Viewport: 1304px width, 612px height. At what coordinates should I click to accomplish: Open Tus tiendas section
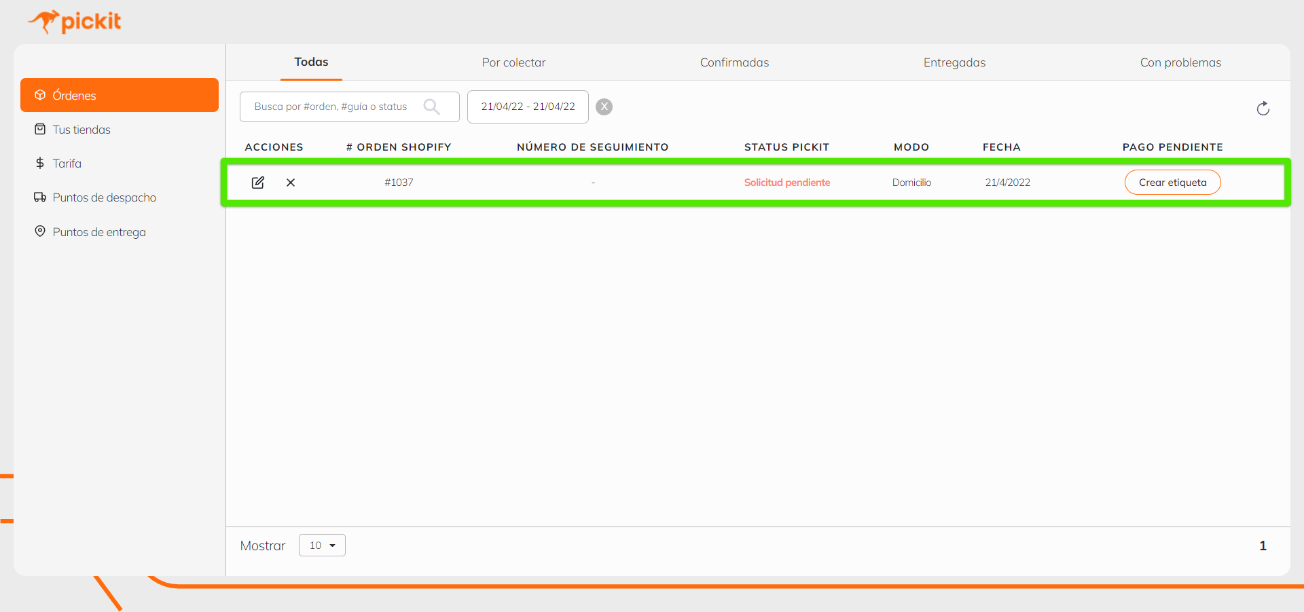(x=81, y=130)
